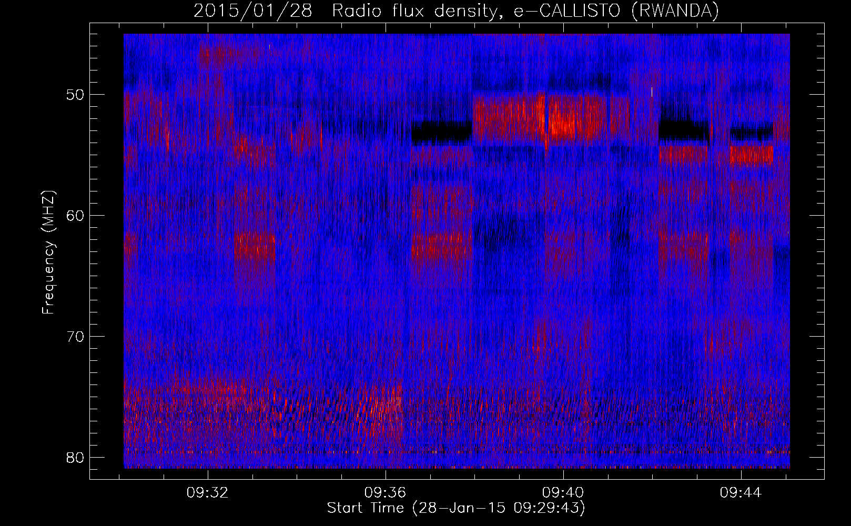Screen dimensions: 851x526
Task: Click the time tick label "09:40"
Action: [x=563, y=493]
